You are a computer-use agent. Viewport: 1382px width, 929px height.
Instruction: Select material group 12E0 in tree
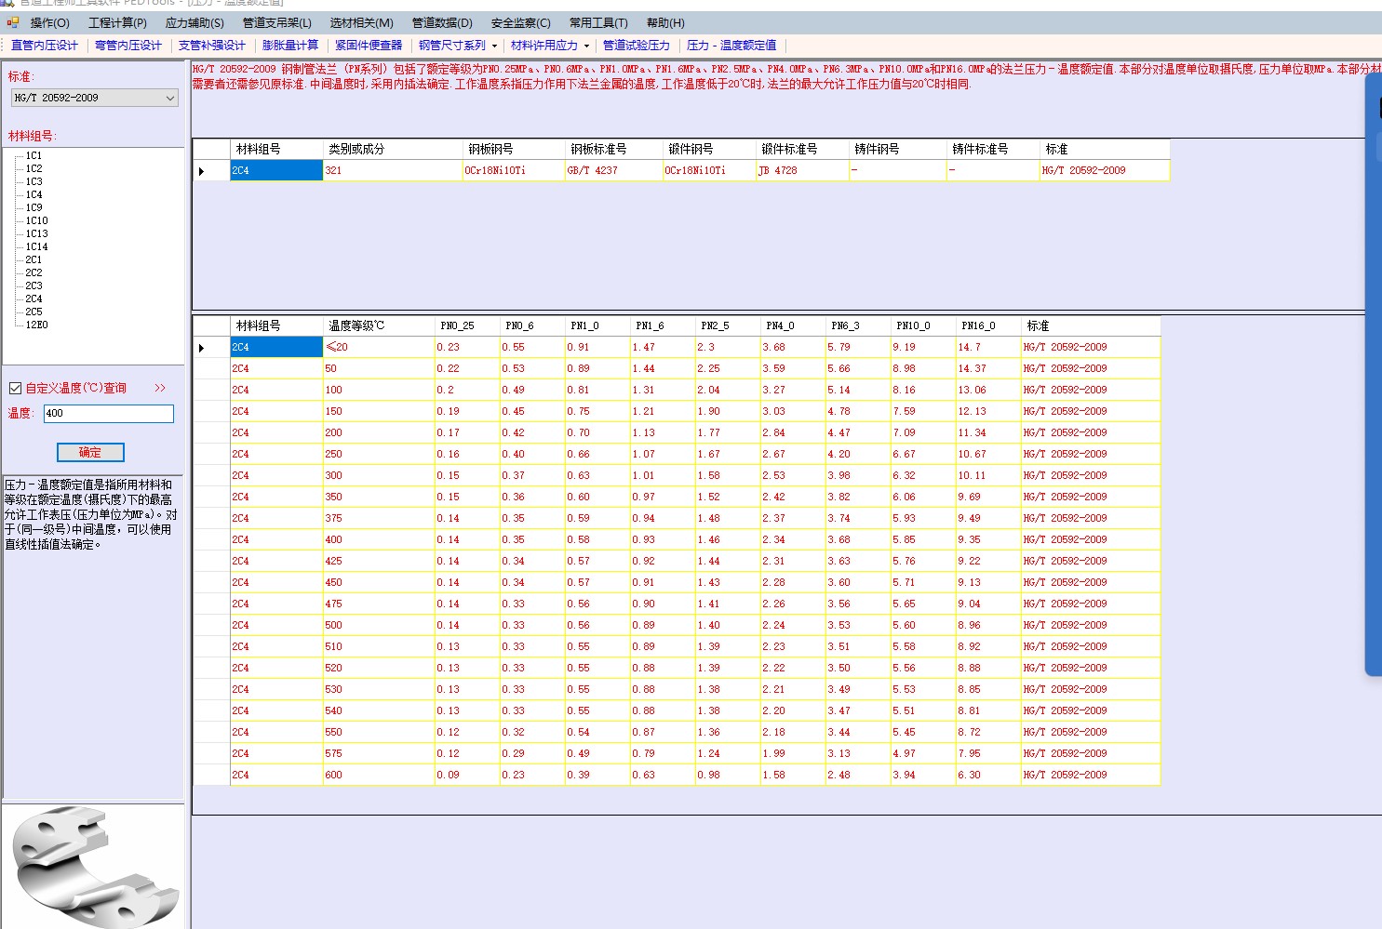[x=36, y=325]
